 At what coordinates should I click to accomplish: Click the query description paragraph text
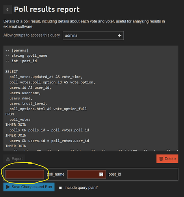point(84,24)
